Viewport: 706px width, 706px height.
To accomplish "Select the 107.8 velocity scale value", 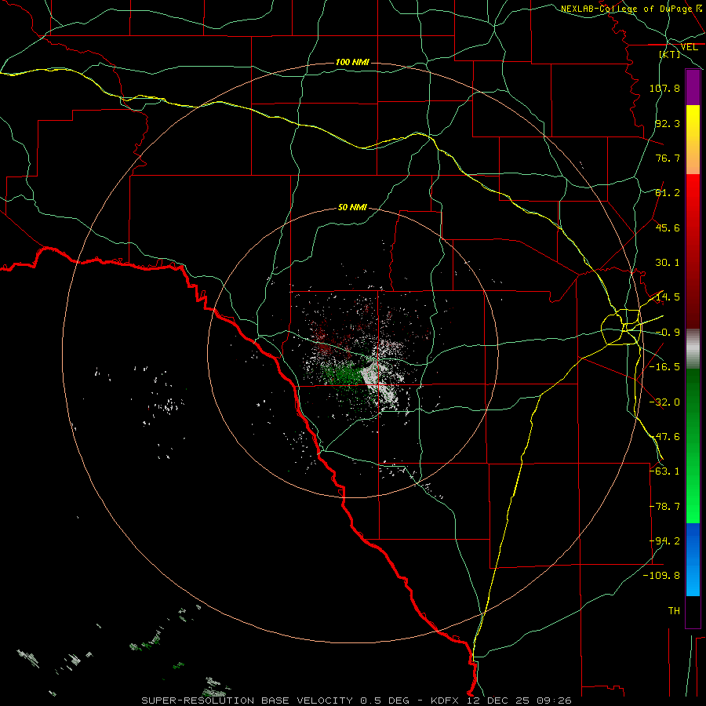I will point(664,88).
